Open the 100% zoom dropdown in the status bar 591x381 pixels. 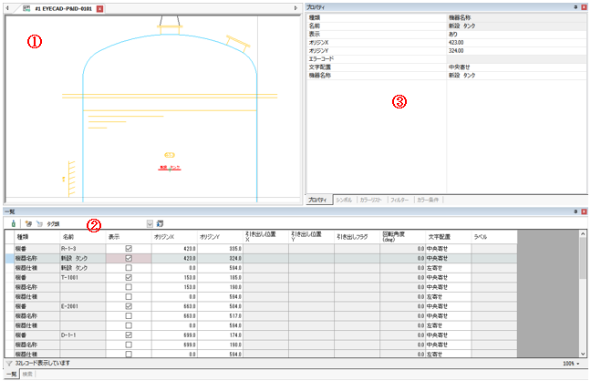click(578, 364)
